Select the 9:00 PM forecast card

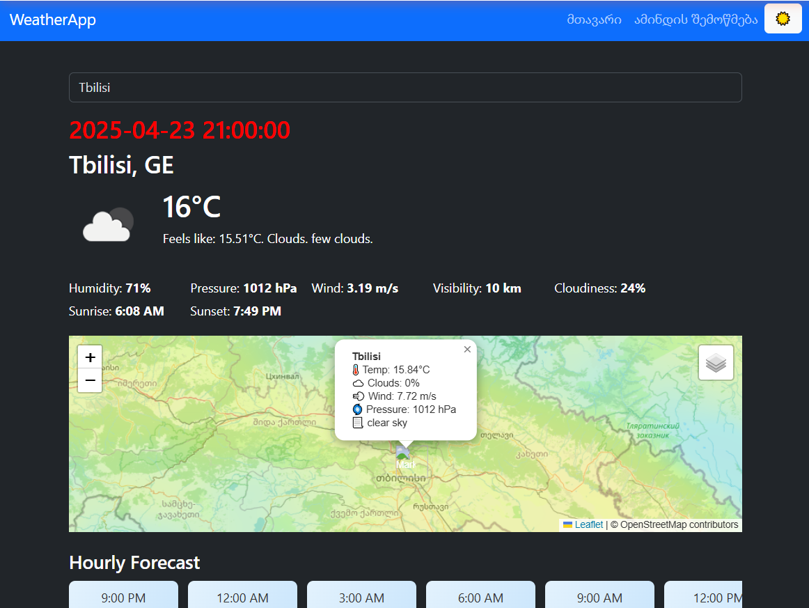(x=123, y=598)
